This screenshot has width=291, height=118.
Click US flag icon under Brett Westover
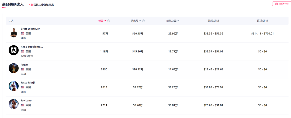(x=23, y=33)
